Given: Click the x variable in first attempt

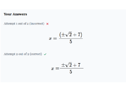Looking at the screenshot, I should (50, 38).
